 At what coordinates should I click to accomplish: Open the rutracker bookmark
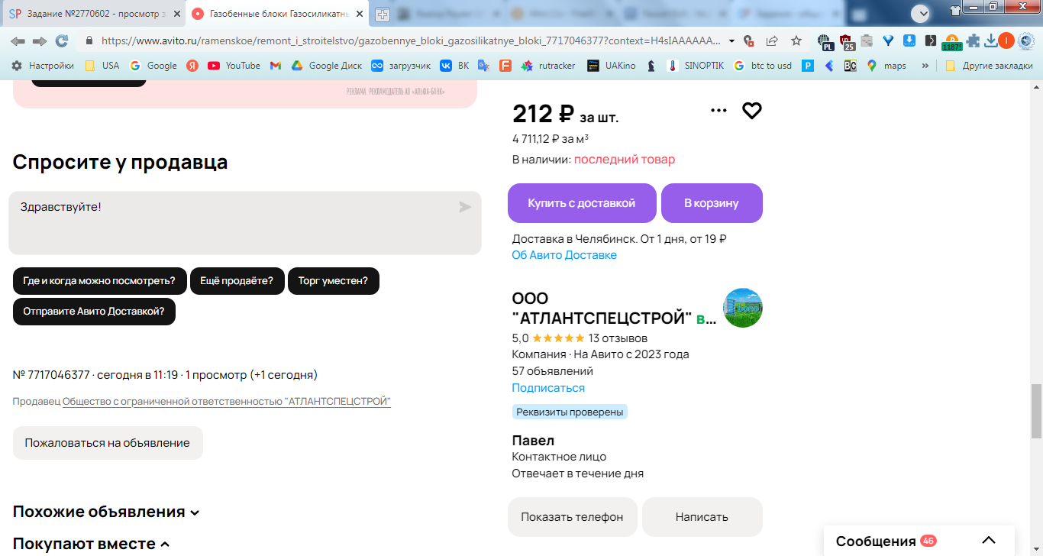pos(548,66)
